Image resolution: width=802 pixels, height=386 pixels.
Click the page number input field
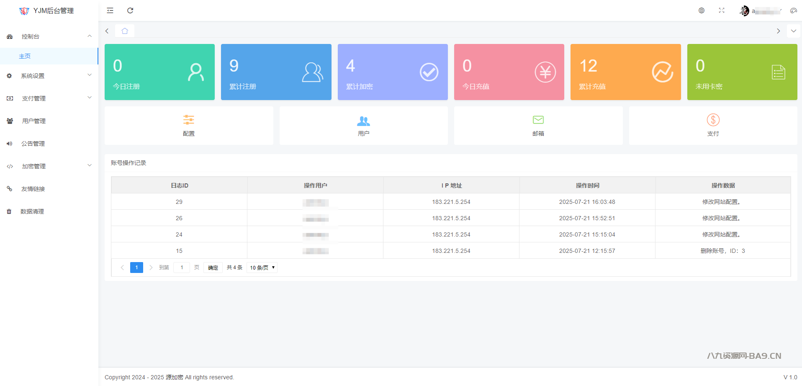coord(182,268)
